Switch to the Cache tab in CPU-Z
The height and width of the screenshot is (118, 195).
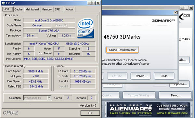19,9
